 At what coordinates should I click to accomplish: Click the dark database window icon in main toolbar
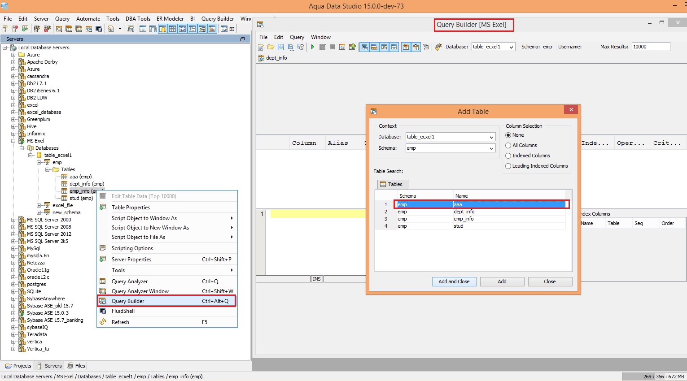(99, 29)
